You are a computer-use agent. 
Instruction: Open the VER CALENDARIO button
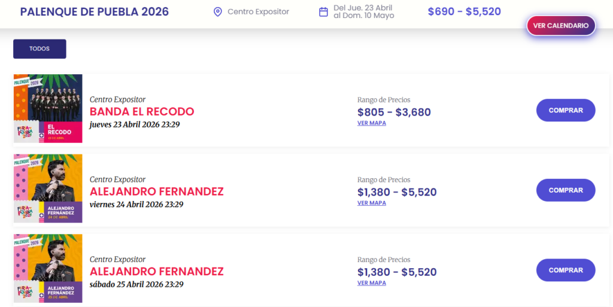[x=561, y=26]
